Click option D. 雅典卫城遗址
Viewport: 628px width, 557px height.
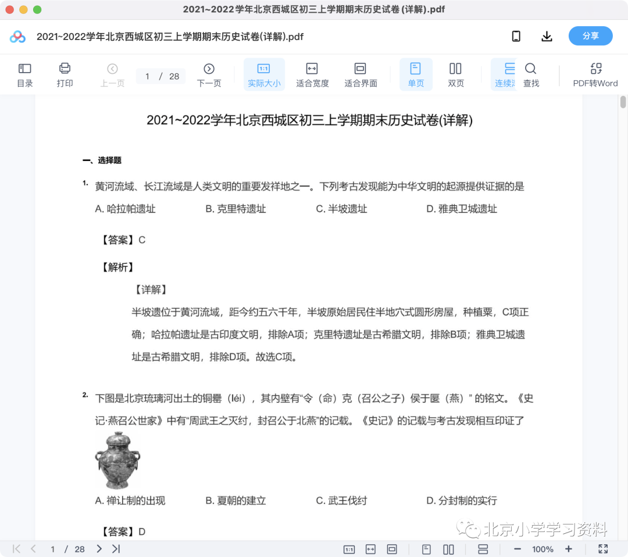461,209
